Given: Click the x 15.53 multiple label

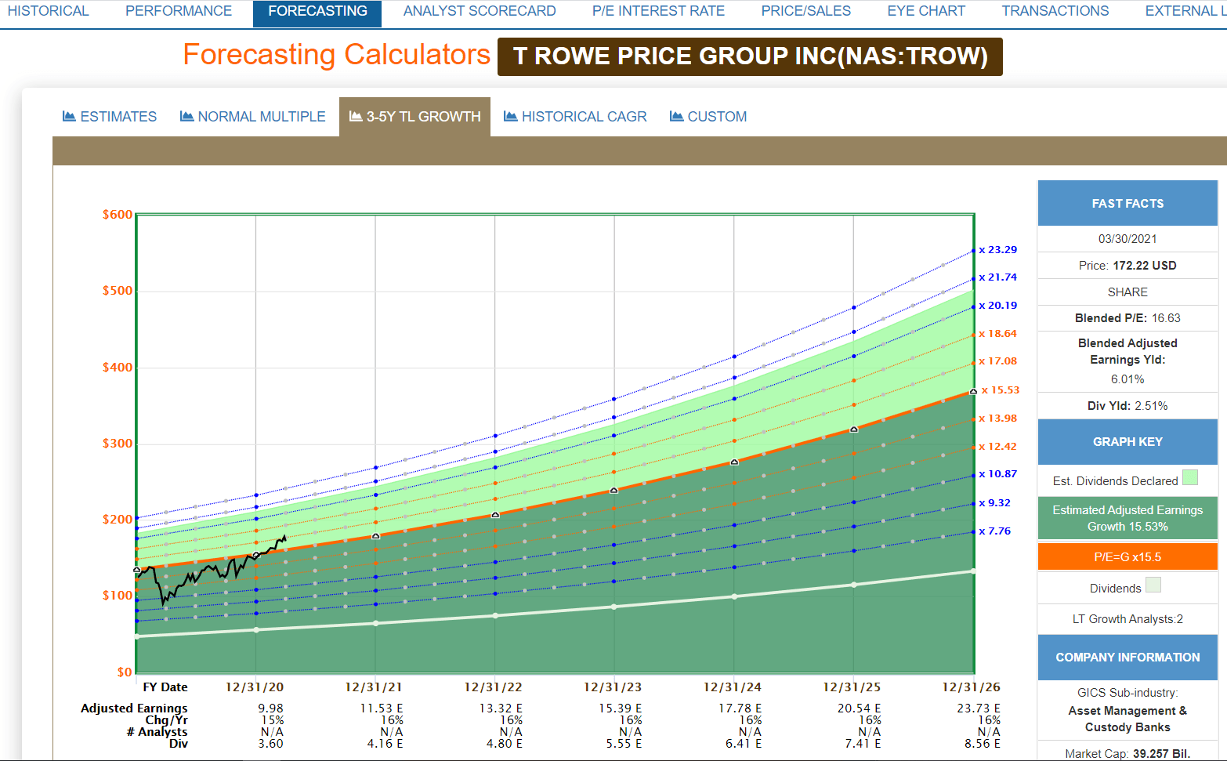Looking at the screenshot, I should coord(1000,390).
